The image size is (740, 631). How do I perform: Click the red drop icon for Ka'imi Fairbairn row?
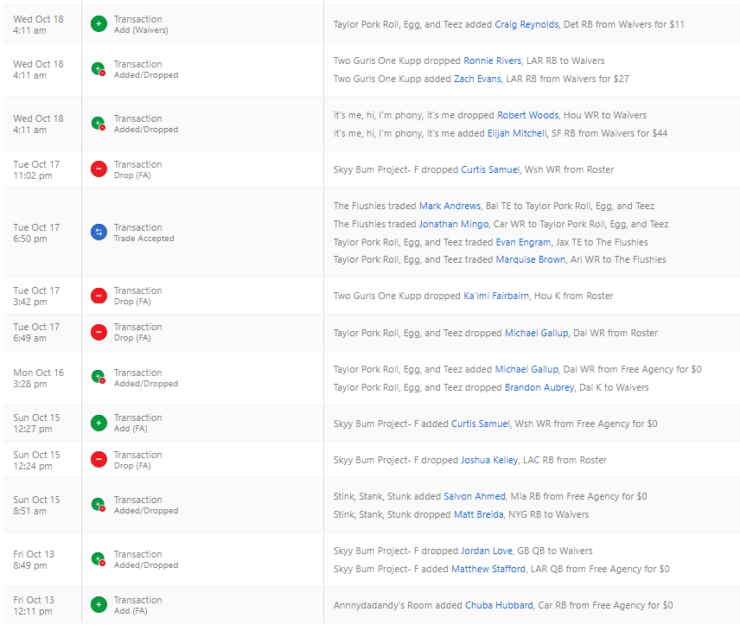coord(99,296)
